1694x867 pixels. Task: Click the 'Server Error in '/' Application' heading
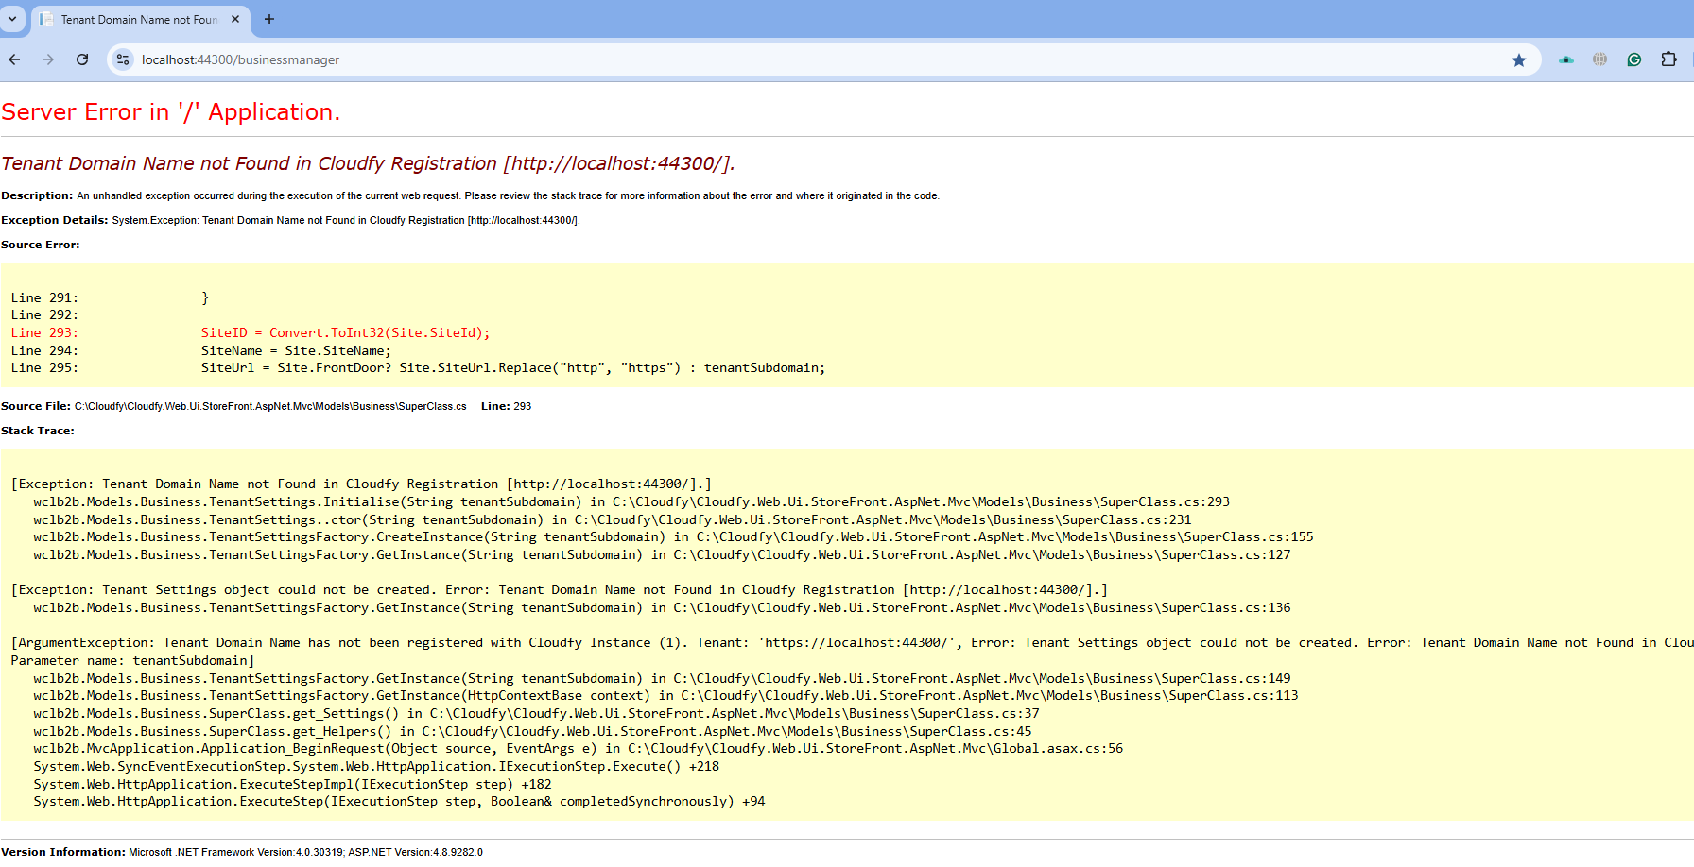tap(170, 112)
